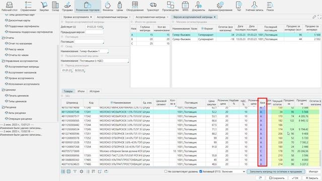Click the Импорт button
This screenshot has height=181, width=322.
pos(313,171)
